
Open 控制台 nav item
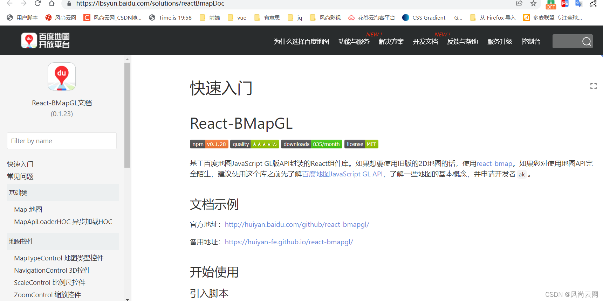(x=531, y=41)
